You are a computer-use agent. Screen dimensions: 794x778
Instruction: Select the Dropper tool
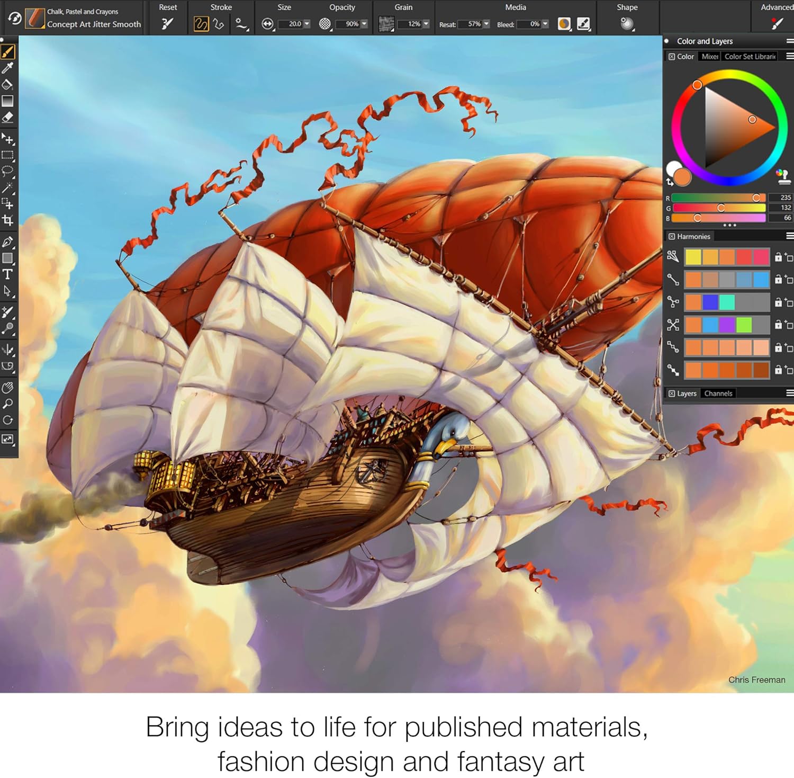click(8, 68)
